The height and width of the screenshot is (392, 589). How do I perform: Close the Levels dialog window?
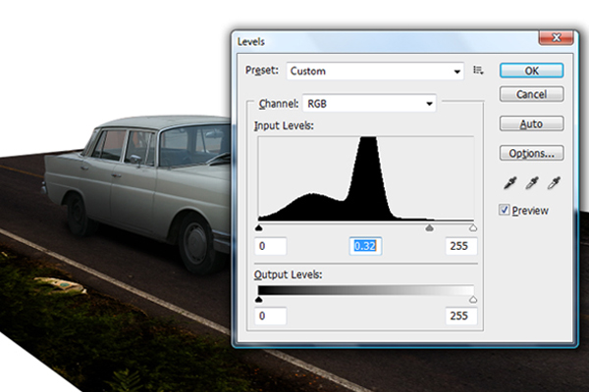(557, 37)
